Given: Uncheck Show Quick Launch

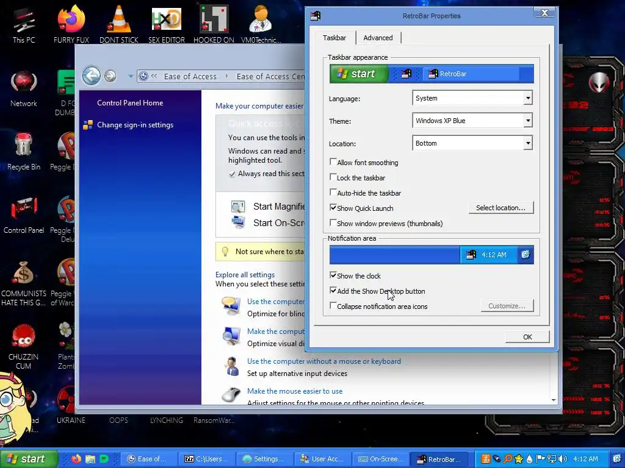Looking at the screenshot, I should click(x=333, y=207).
